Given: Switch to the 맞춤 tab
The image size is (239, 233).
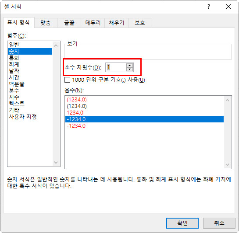Looking at the screenshot, I should click(46, 23).
